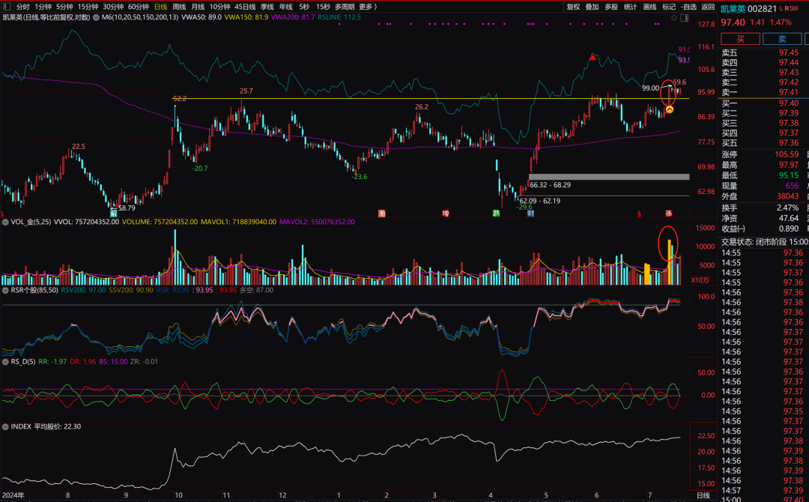Switch to 季线 quarterly chart

(267, 7)
